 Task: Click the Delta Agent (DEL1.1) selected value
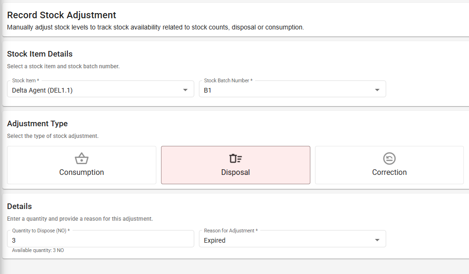pos(42,90)
